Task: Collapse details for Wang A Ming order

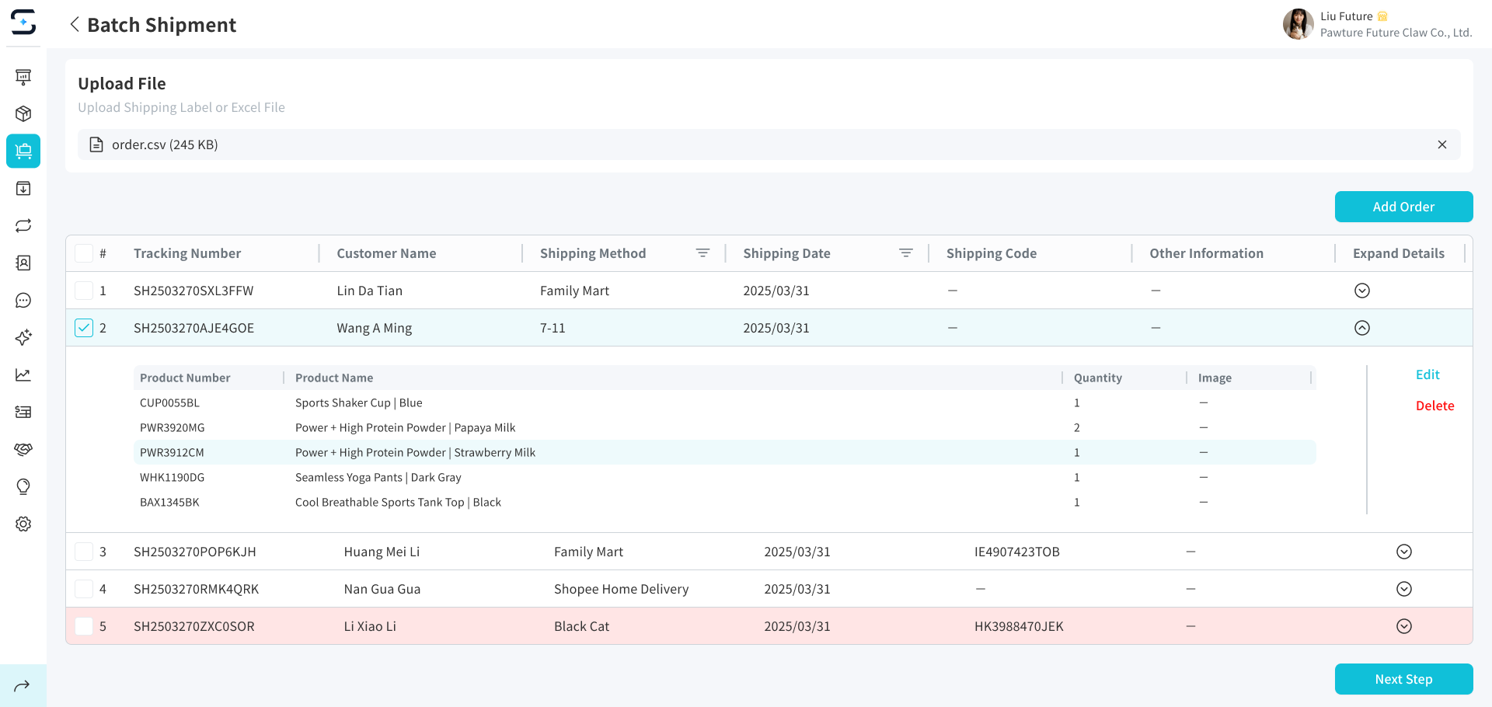Action: coord(1361,328)
